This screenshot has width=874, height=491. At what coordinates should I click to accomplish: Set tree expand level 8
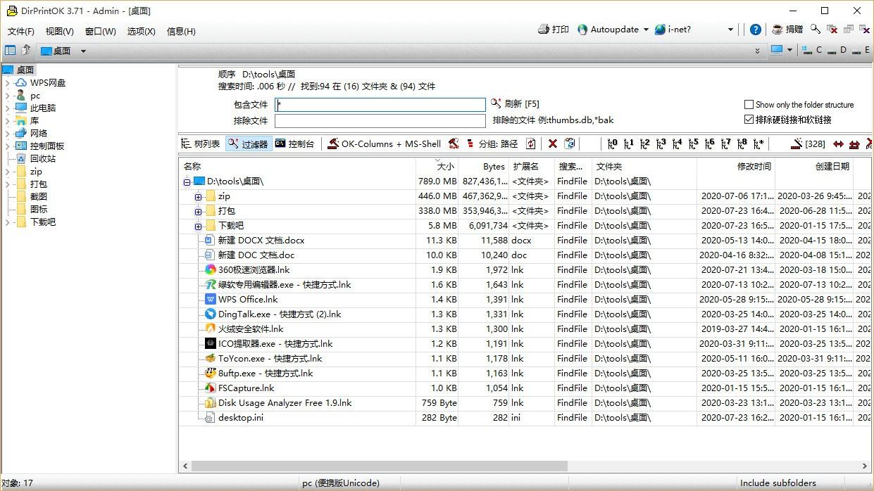742,144
